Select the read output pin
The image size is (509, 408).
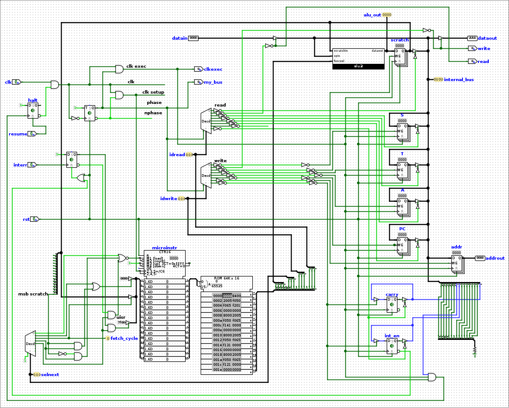pyautogui.click(x=472, y=61)
